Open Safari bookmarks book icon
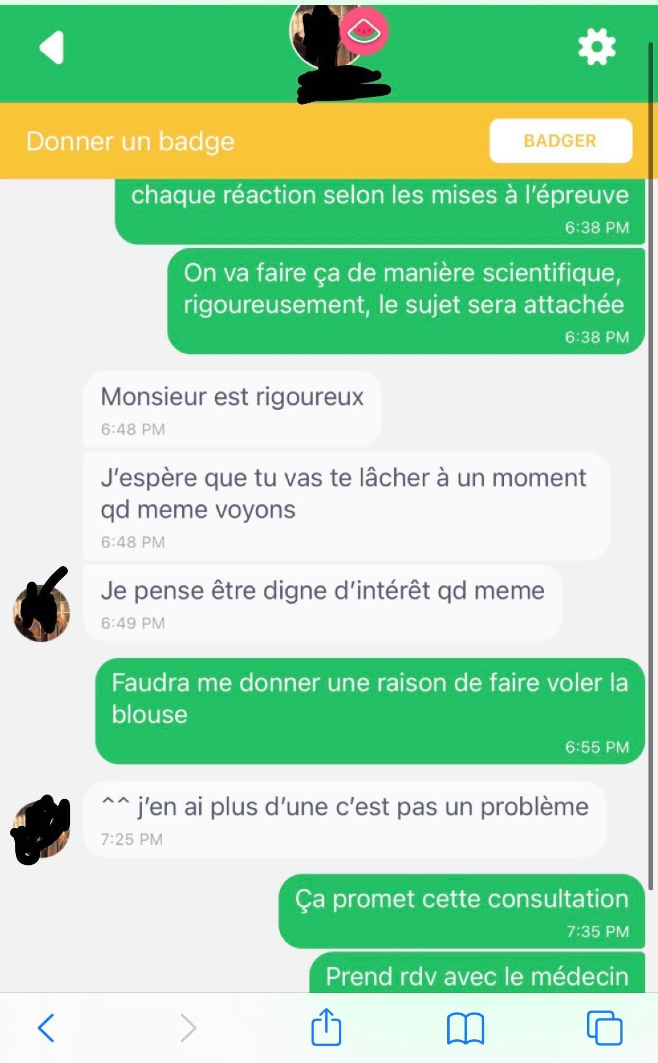The image size is (658, 1063). 465,1028
